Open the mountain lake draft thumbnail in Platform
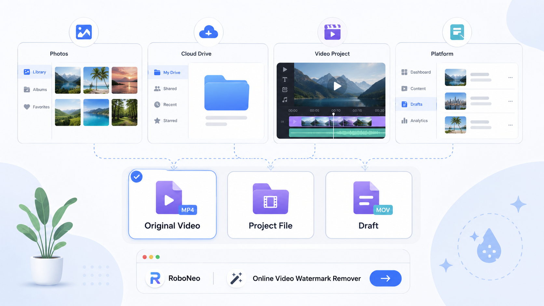Image resolution: width=544 pixels, height=306 pixels. click(456, 77)
